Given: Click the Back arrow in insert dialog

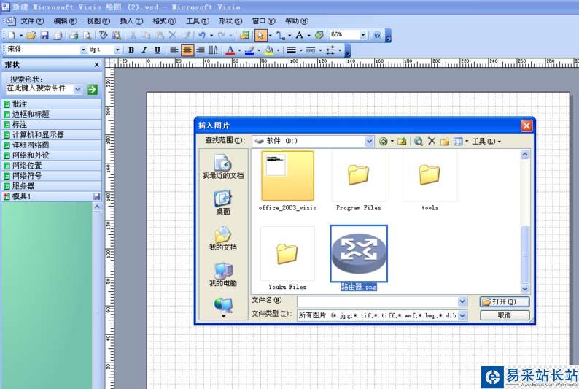Looking at the screenshot, I should (x=384, y=142).
